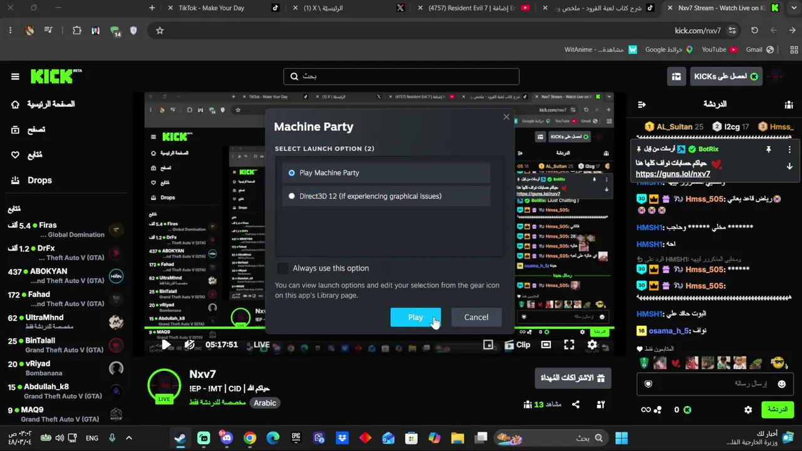Open the DrFx channel in followed list
802x451 pixels.
(65, 252)
